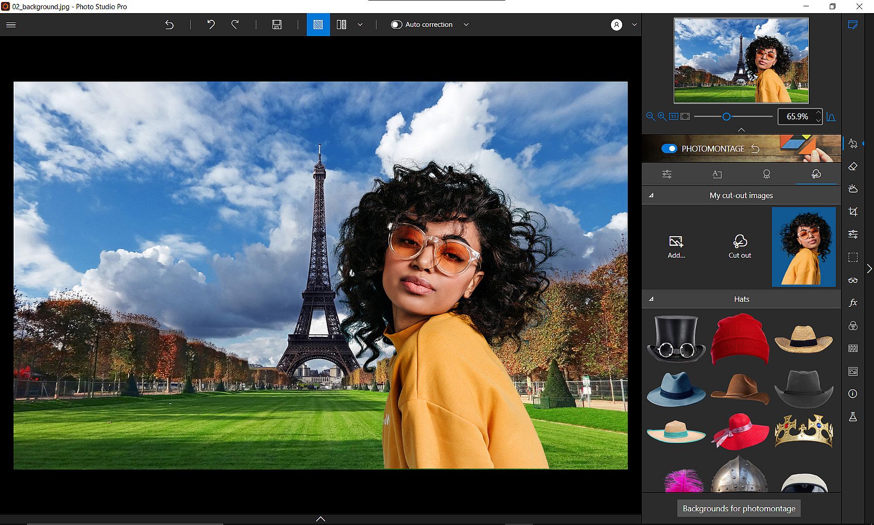Viewport: 874px width, 525px height.
Task: Click the Cut out button
Action: [739, 246]
